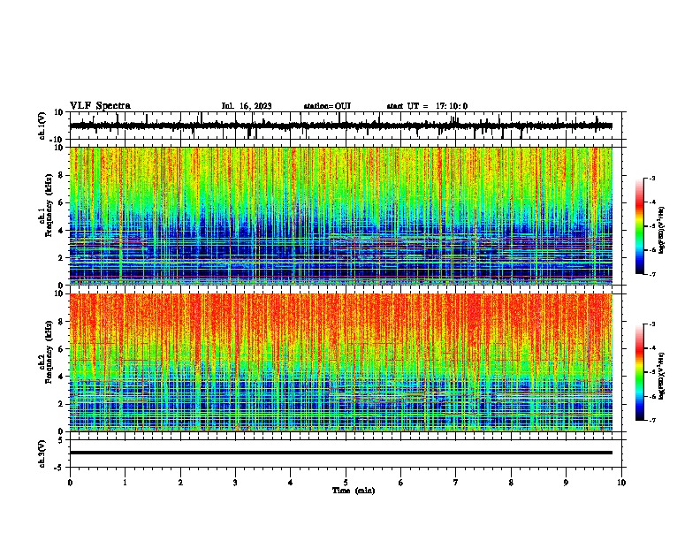Select the date text "Jul. 16, 2023"

point(247,106)
